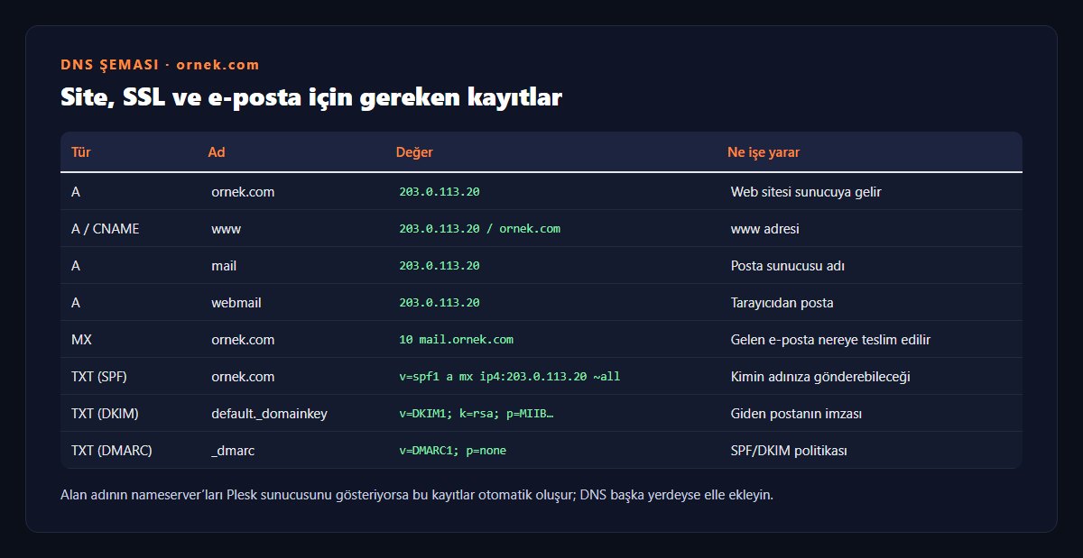1083x558 pixels.
Task: Select the "MX" record type cell
Action: click(82, 340)
